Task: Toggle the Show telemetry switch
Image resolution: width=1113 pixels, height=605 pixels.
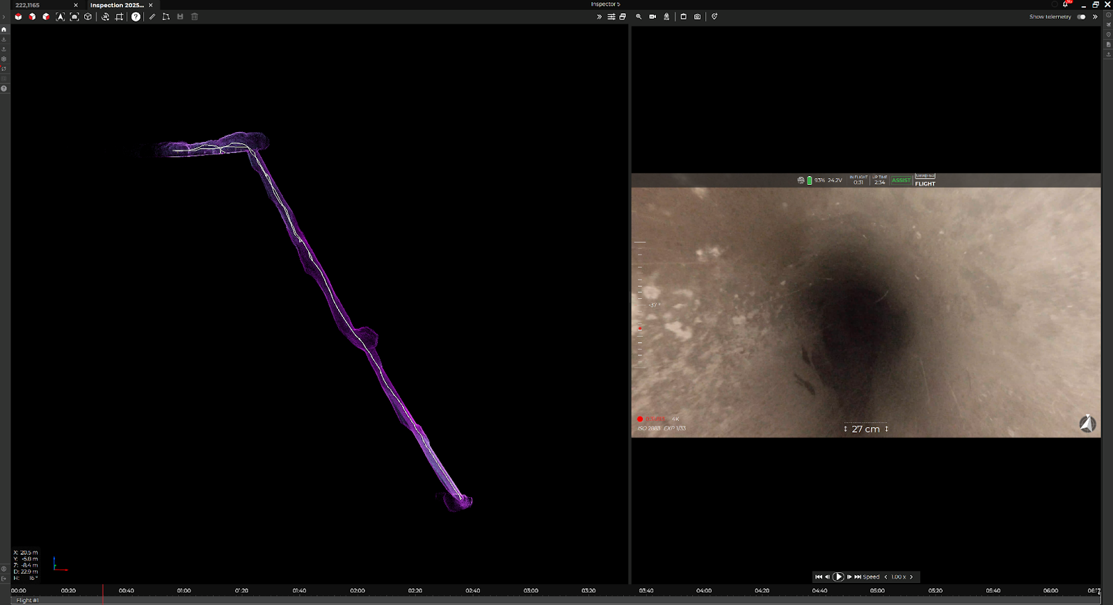Action: [1081, 17]
